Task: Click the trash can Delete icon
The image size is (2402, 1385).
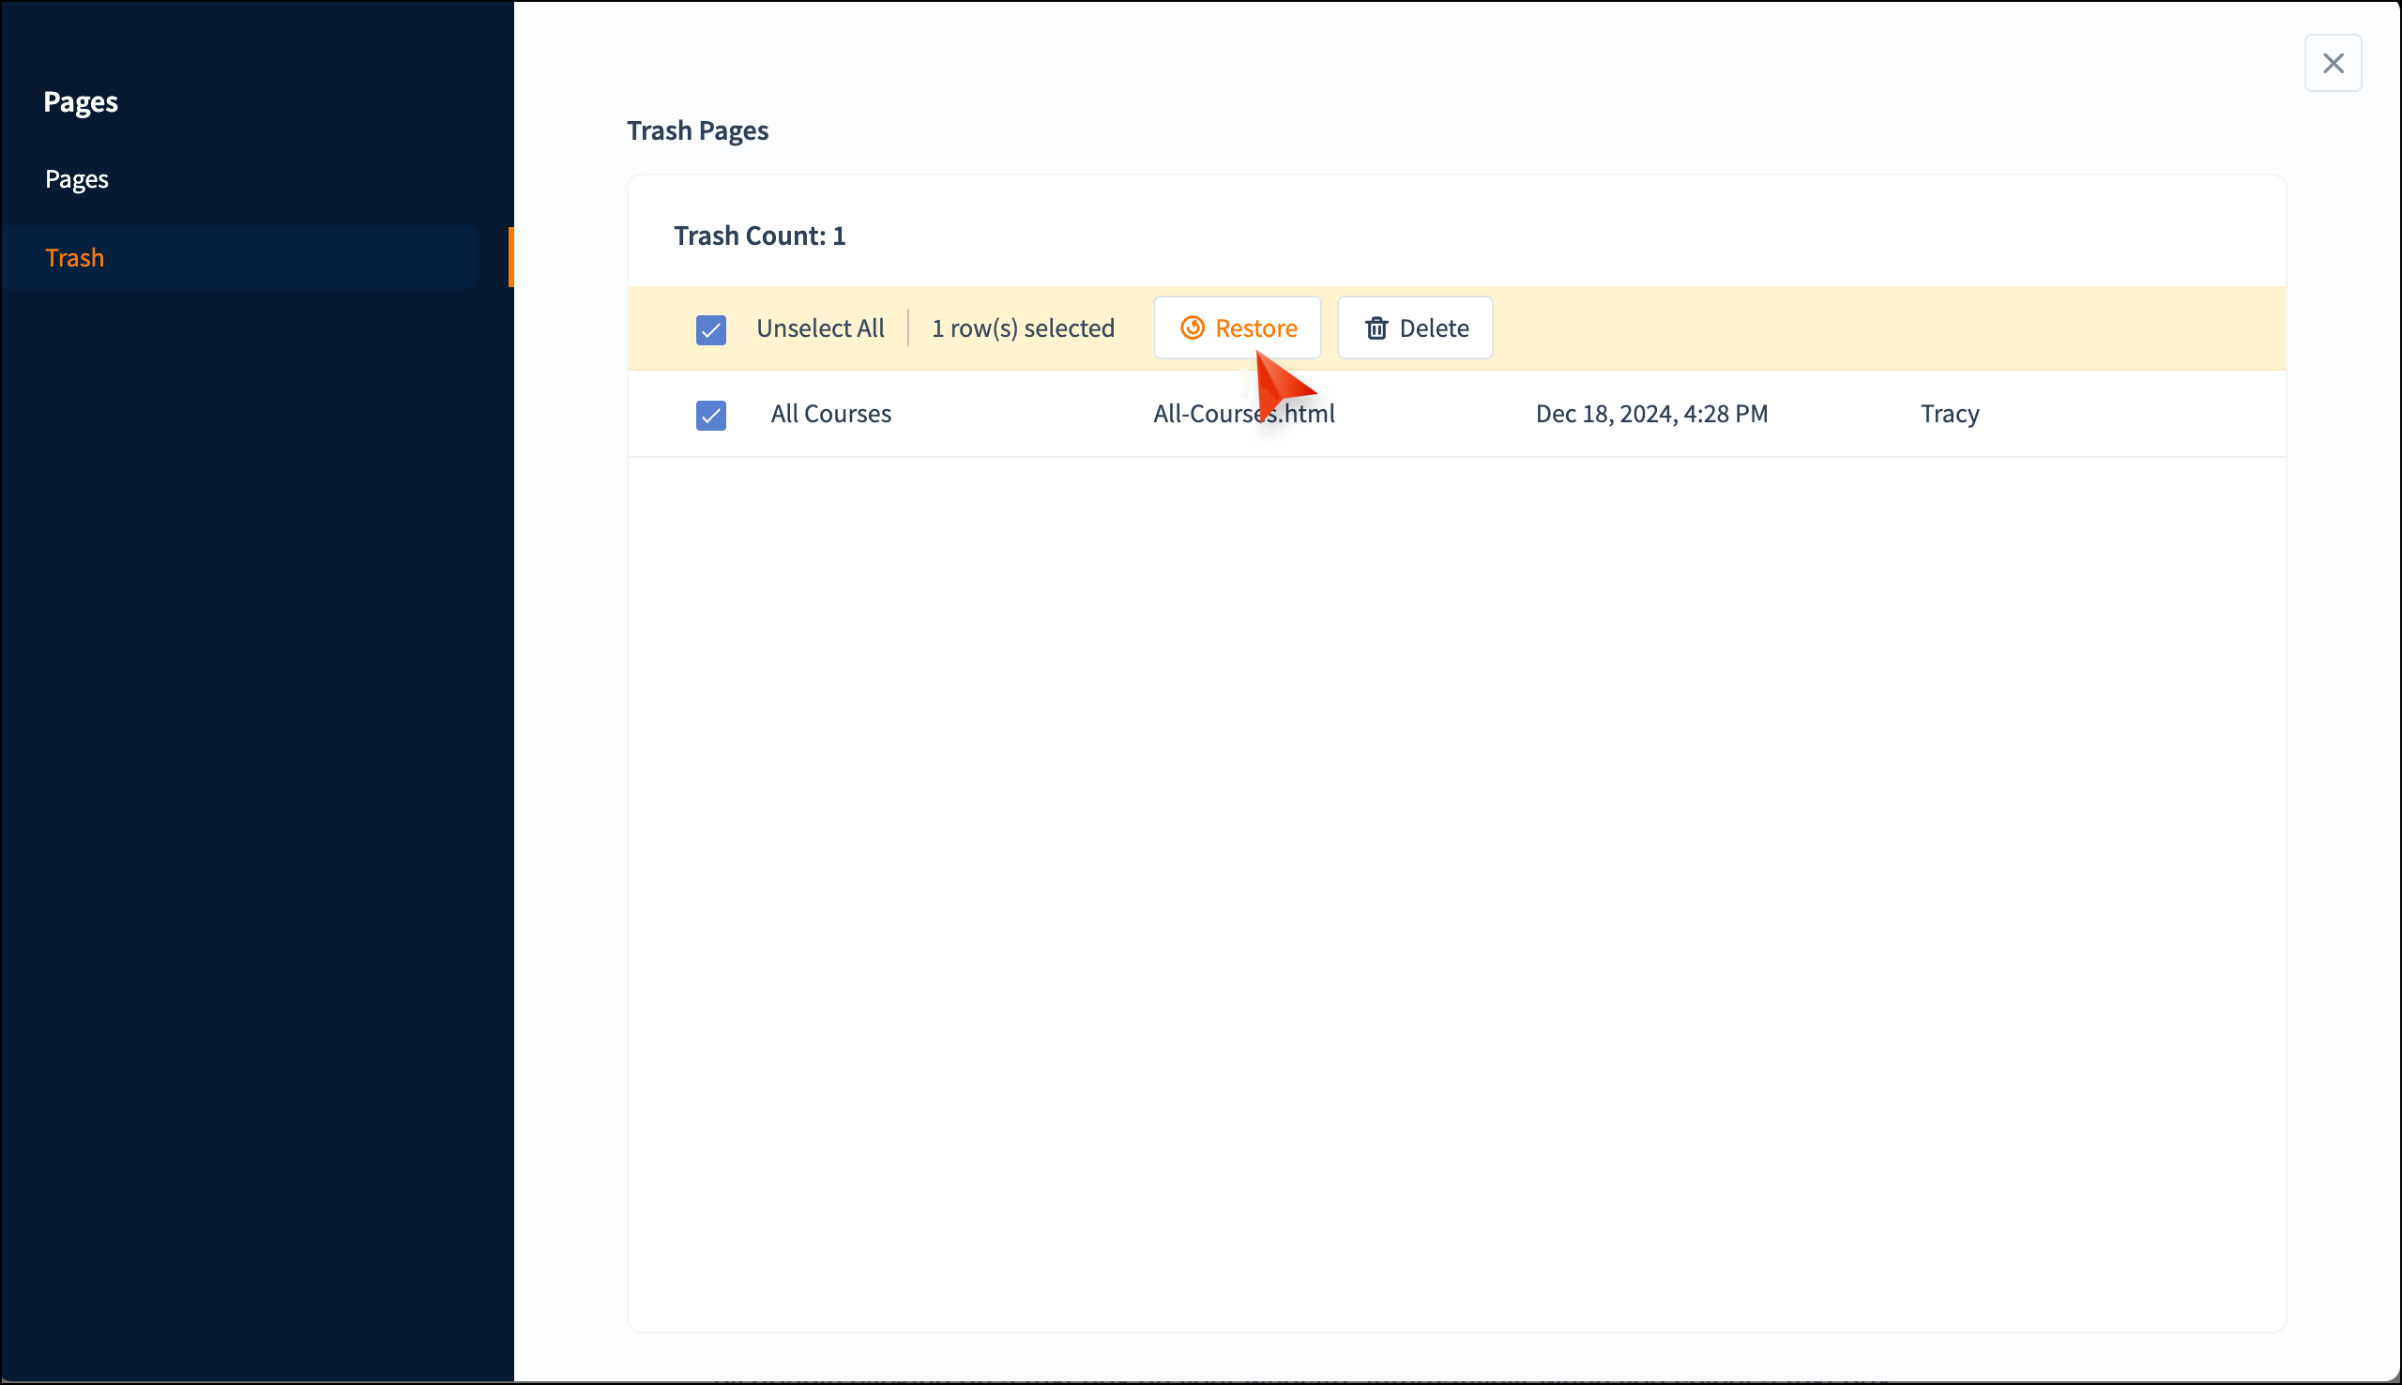Action: 1376,328
